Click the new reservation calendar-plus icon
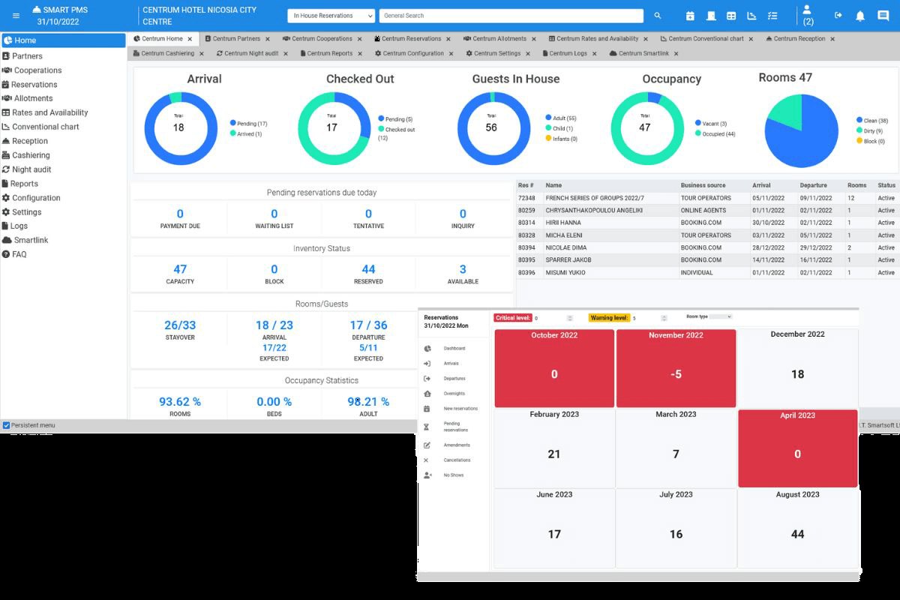The width and height of the screenshot is (900, 600). click(x=690, y=16)
